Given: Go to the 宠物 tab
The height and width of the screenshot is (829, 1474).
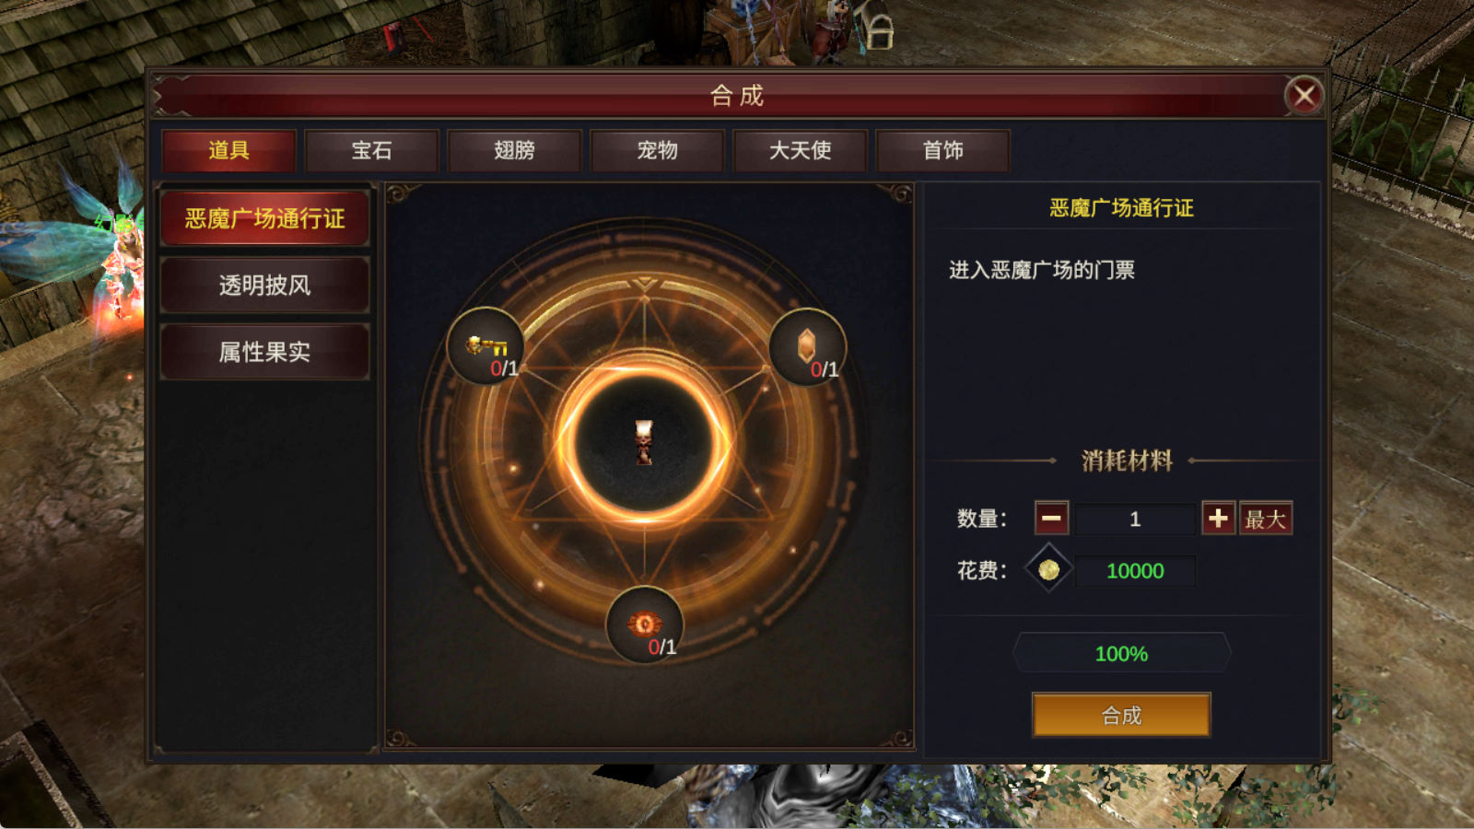Looking at the screenshot, I should [657, 150].
